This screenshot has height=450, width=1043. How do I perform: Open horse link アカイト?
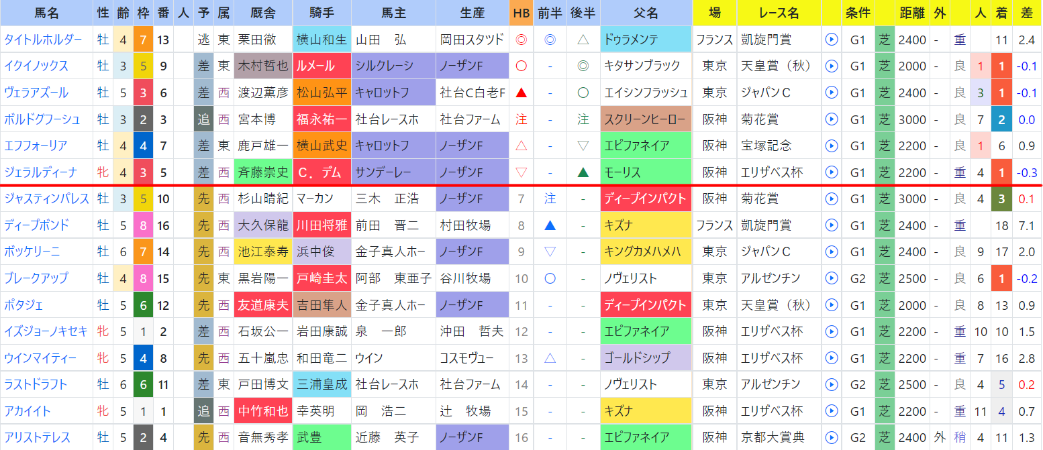tap(28, 411)
